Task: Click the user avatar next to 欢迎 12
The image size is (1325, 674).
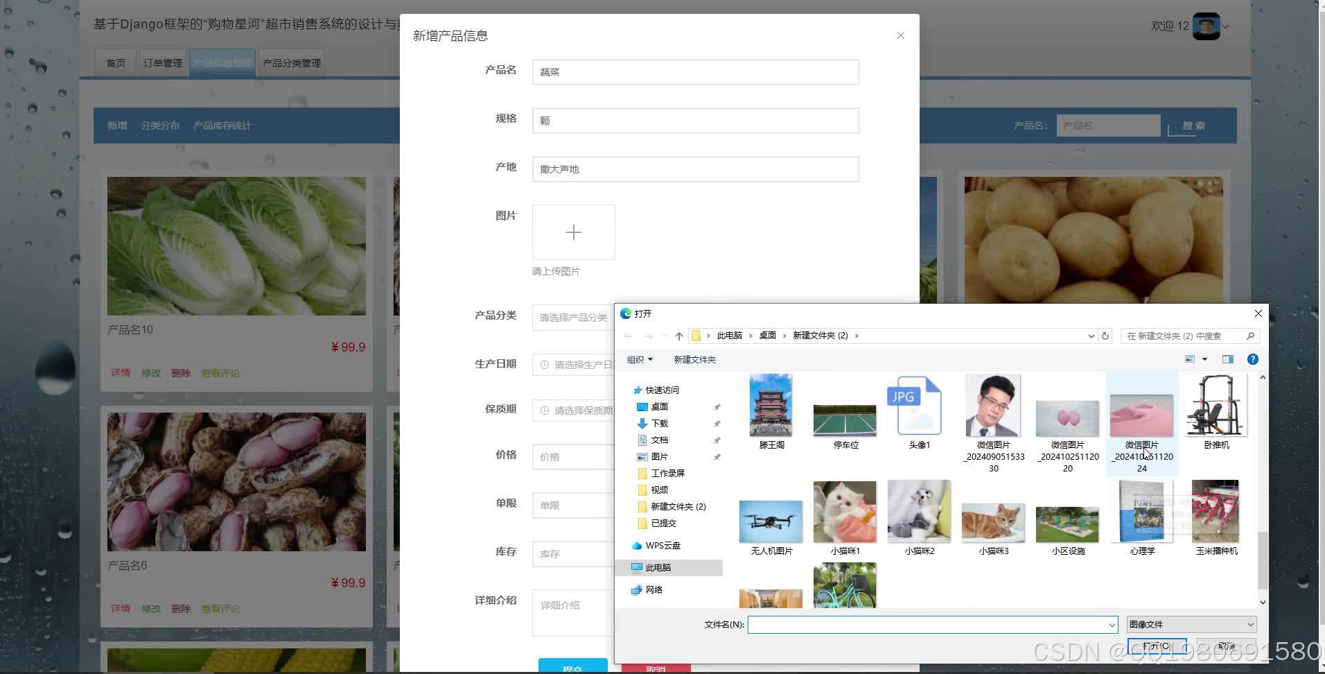Action: click(1206, 26)
